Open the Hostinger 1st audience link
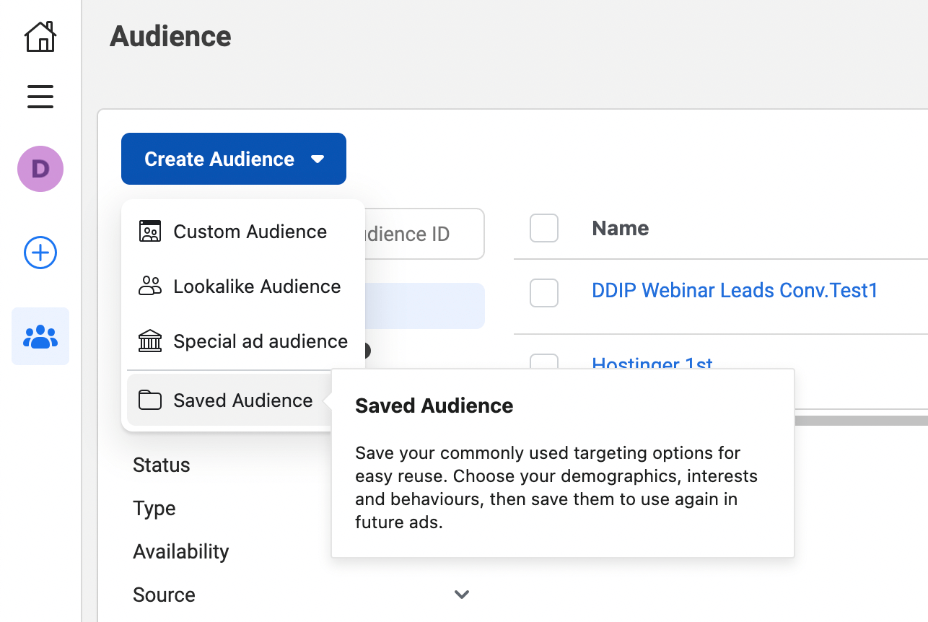Image resolution: width=928 pixels, height=622 pixels. point(652,363)
